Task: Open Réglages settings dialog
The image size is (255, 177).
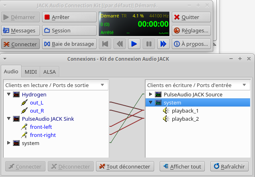Action: click(191, 30)
